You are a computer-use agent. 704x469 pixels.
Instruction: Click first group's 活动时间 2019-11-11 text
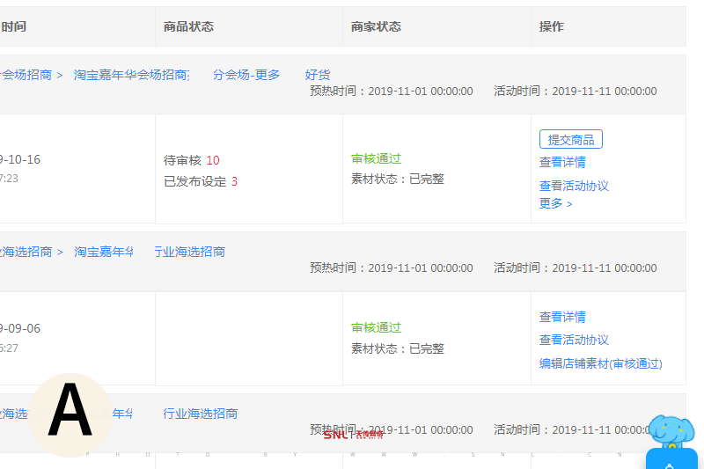coord(576,92)
